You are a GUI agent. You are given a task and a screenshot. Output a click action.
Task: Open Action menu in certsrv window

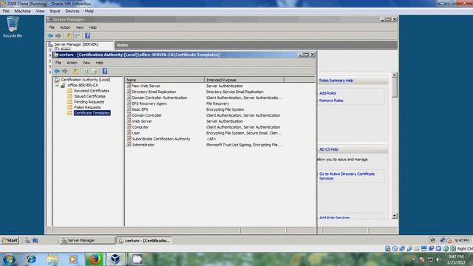[72, 63]
